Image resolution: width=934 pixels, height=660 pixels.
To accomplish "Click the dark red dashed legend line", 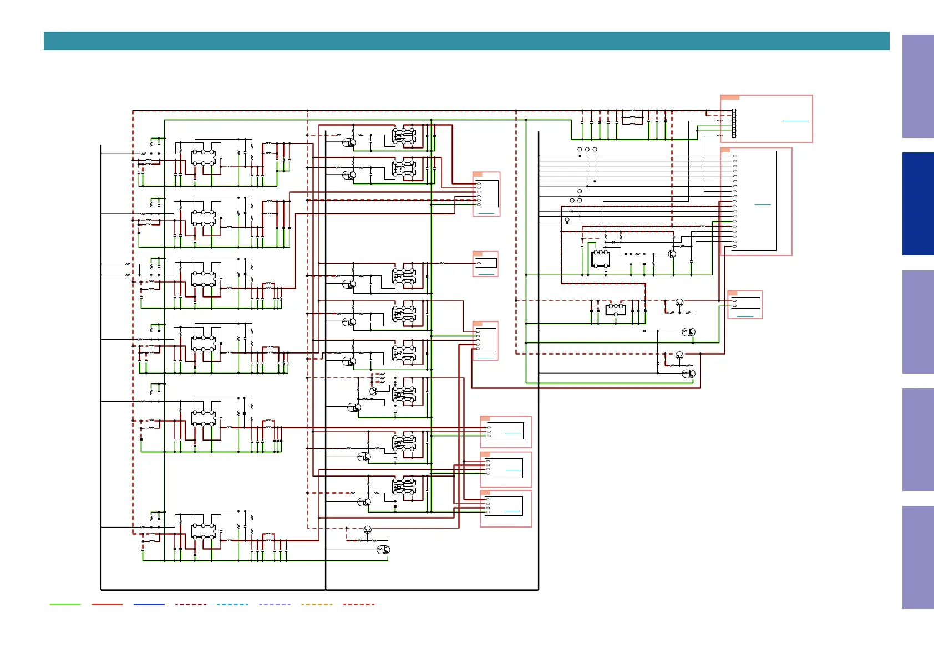I will click(191, 604).
